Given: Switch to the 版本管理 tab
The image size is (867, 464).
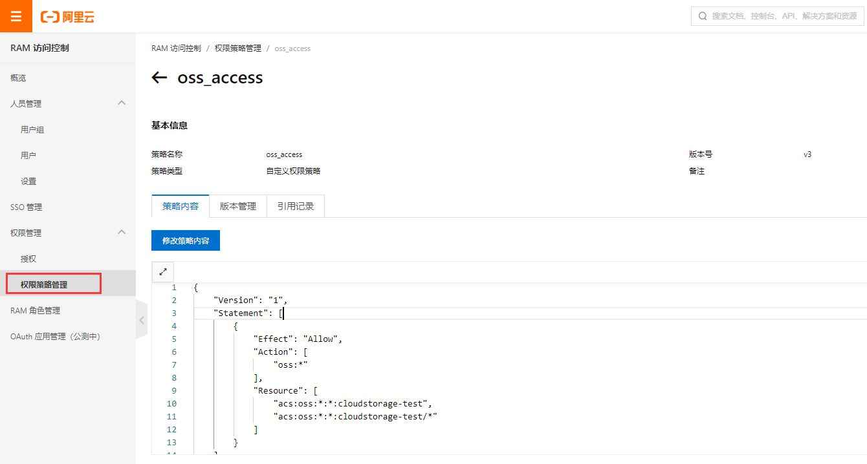Looking at the screenshot, I should (x=238, y=206).
